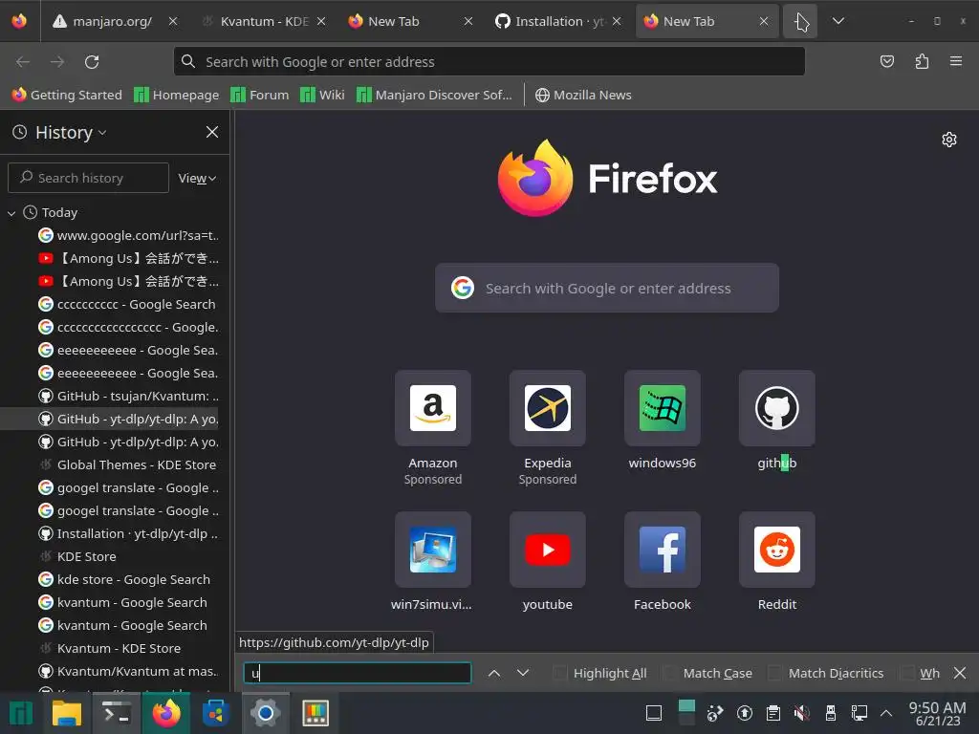979x734 pixels.
Task: Click the clock showing 9:50 AM
Action: click(937, 713)
